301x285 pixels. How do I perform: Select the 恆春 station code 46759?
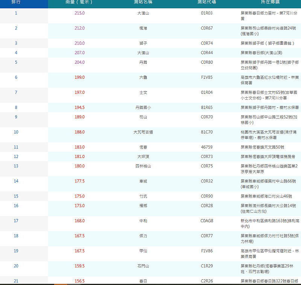(207, 147)
